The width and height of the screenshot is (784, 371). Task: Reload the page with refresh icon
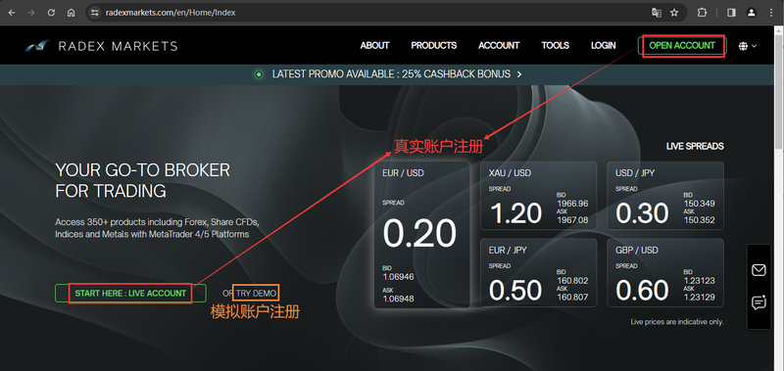point(51,13)
